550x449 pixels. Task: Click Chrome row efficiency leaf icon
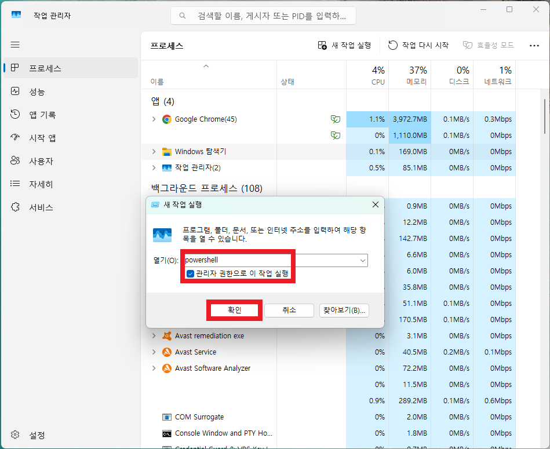click(336, 119)
